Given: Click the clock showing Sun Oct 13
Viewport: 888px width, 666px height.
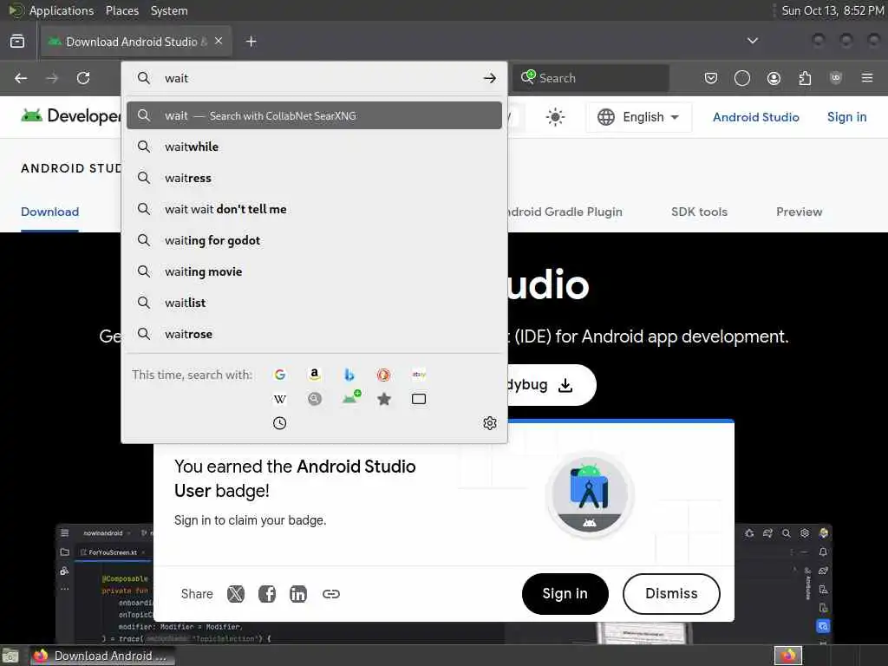Looking at the screenshot, I should coord(832,10).
